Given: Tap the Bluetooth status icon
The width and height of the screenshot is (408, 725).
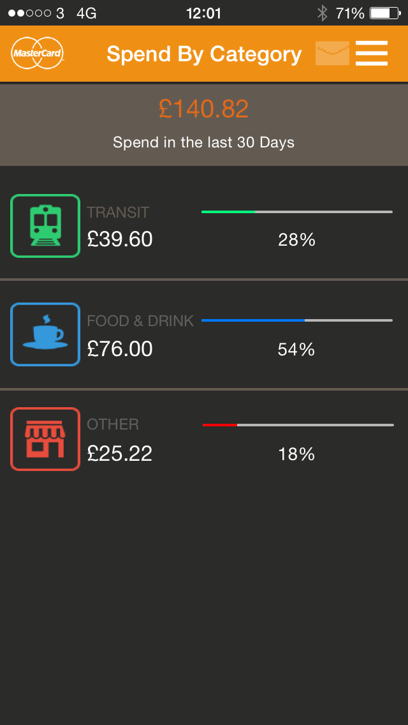Looking at the screenshot, I should pos(322,13).
